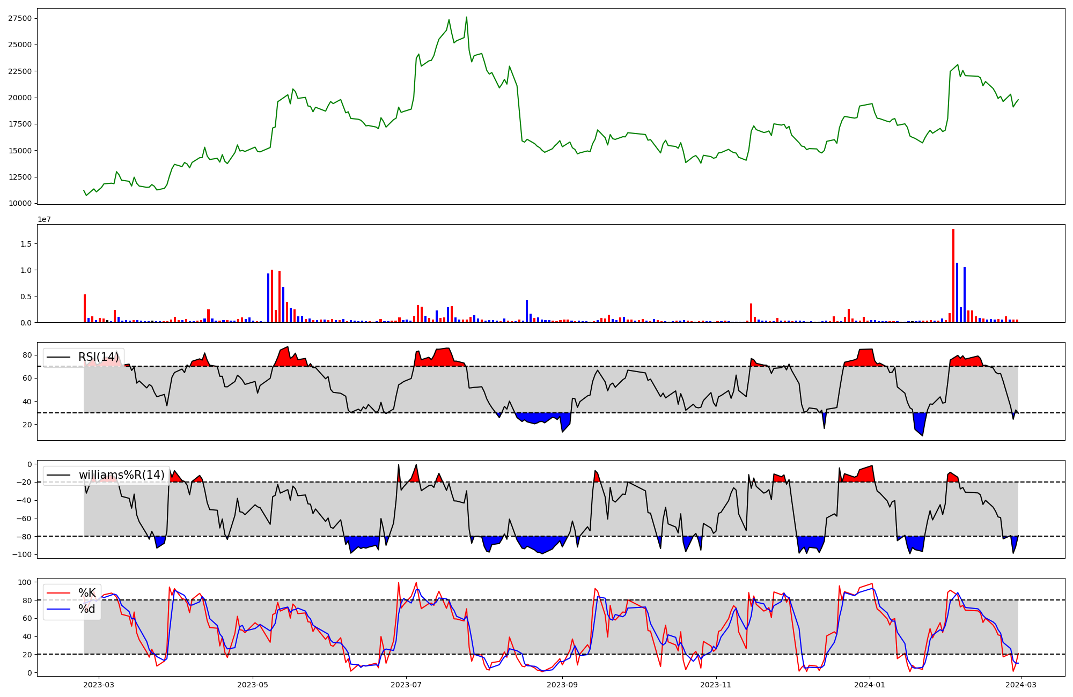Click the 2024-01 x-axis date label
This screenshot has width=1073, height=697.
tap(870, 685)
